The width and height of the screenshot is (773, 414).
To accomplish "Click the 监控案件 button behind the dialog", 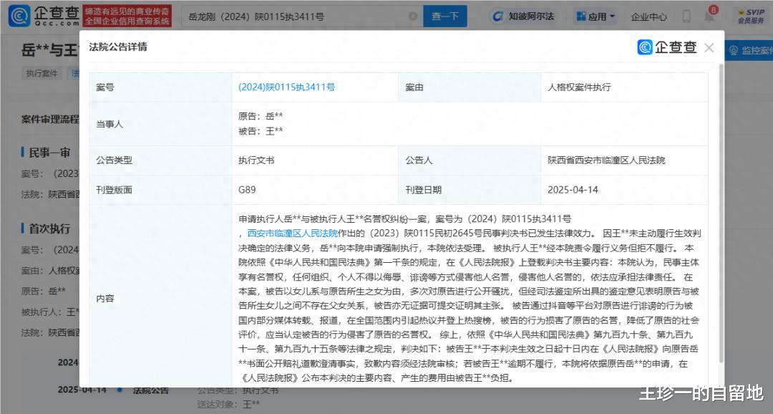I will coord(749,50).
